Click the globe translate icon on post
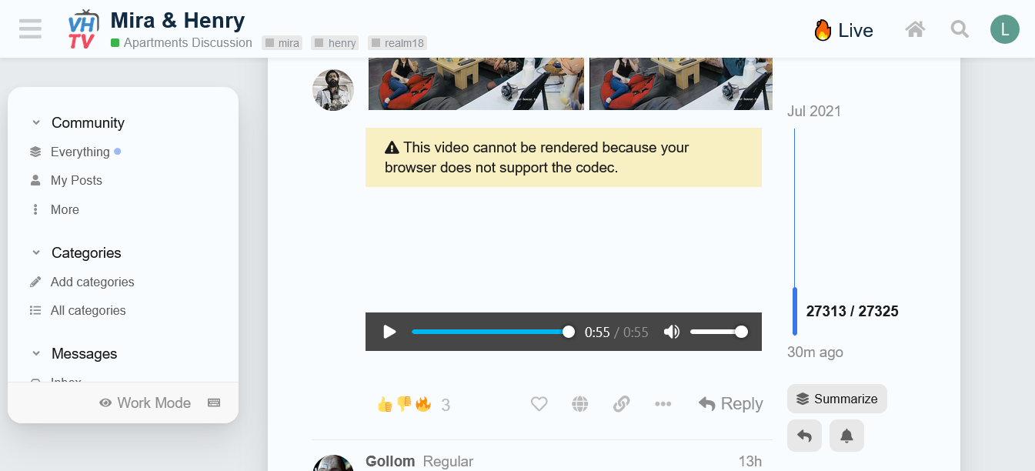The image size is (1035, 471). [x=580, y=404]
